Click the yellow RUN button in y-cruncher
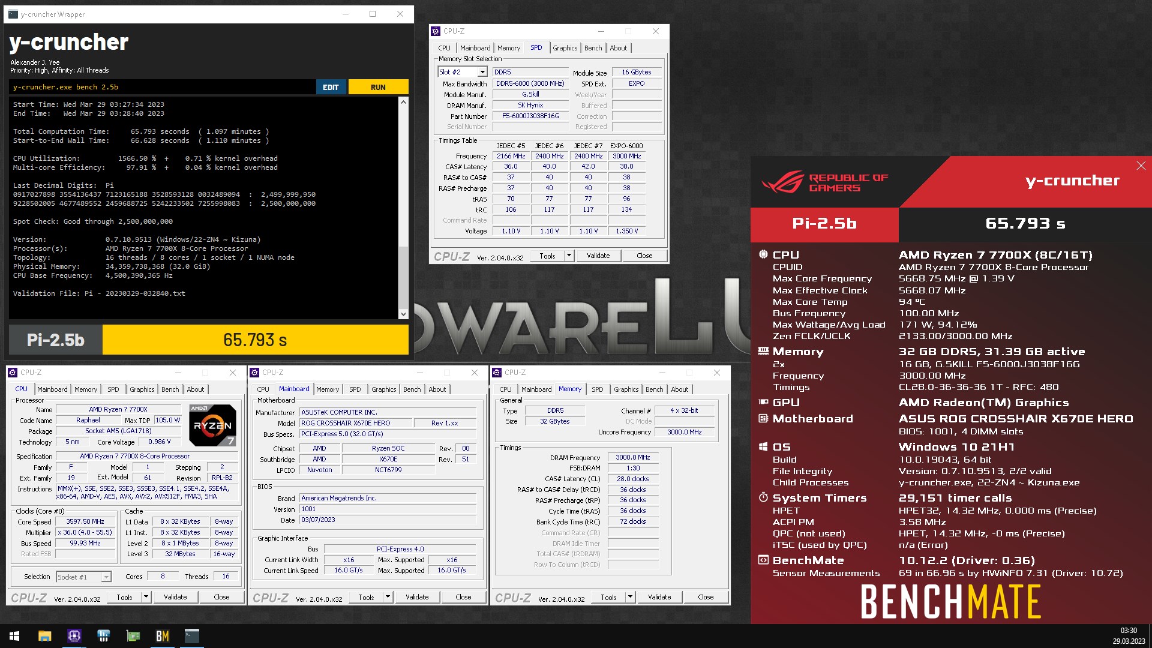 tap(378, 87)
